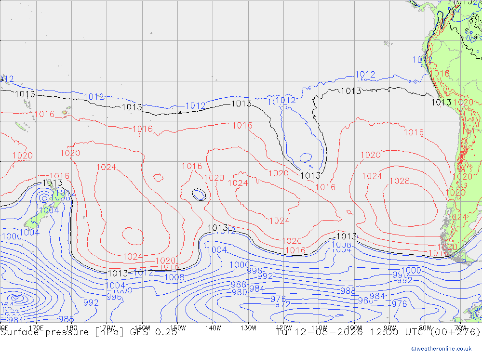482x353 pixels.
Task: Click the Surface pressure [hPa] GFS title
Action: pos(89,332)
